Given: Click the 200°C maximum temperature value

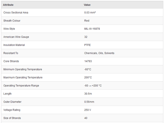Looking at the screenshot, I should pos(88,77).
